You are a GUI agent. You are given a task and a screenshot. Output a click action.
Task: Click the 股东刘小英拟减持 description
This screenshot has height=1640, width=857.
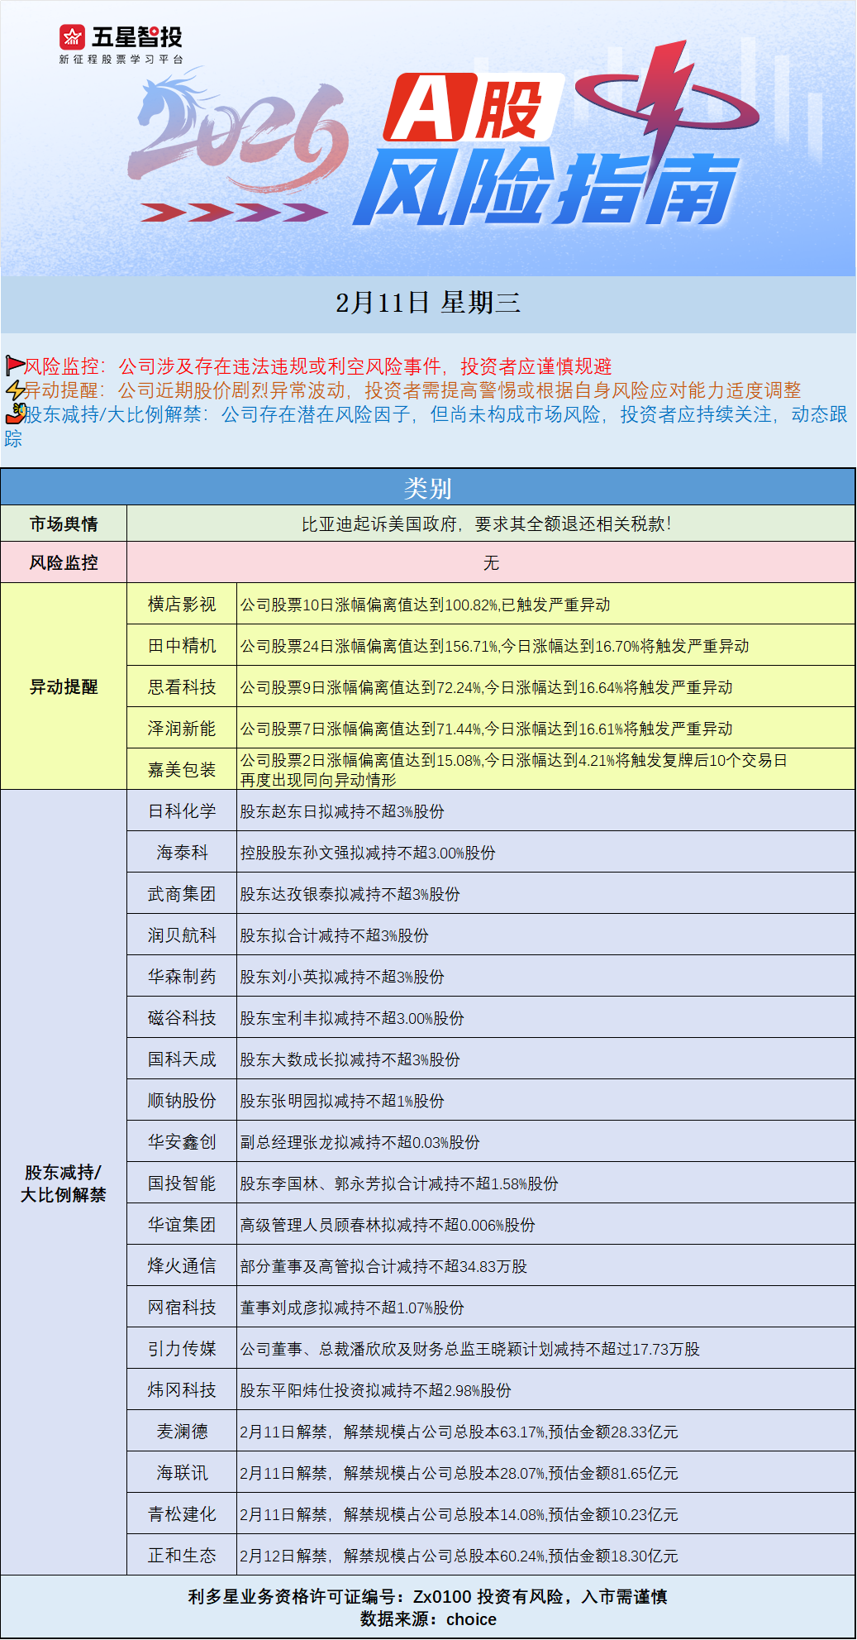tap(342, 977)
